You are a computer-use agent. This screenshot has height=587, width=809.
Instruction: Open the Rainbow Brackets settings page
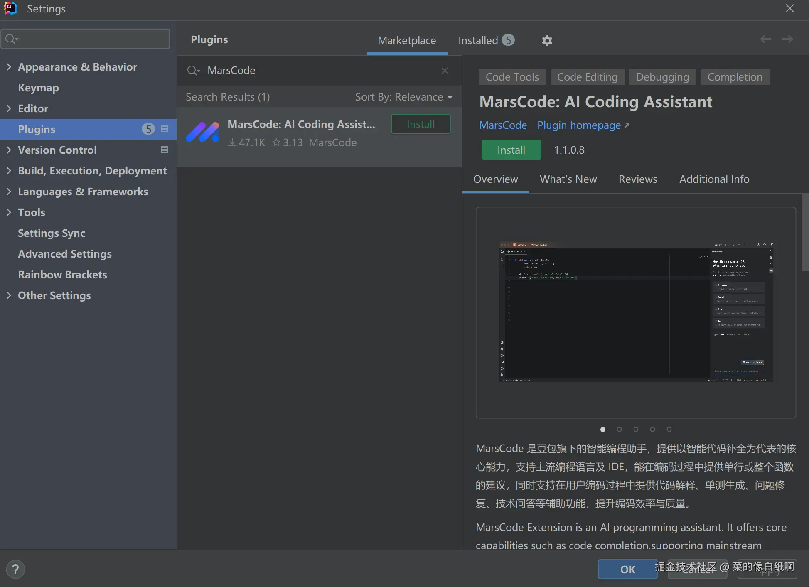[88, 275]
